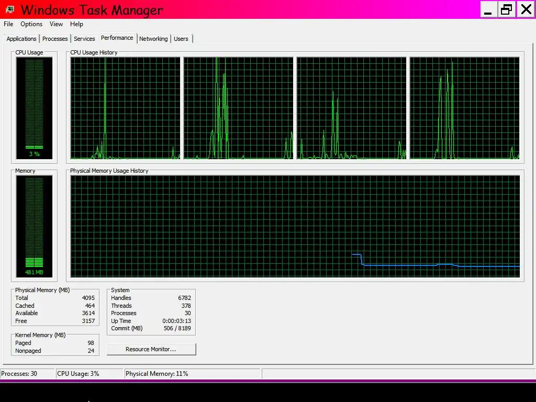
Task: Click the Threads value 378
Action: [x=186, y=306]
